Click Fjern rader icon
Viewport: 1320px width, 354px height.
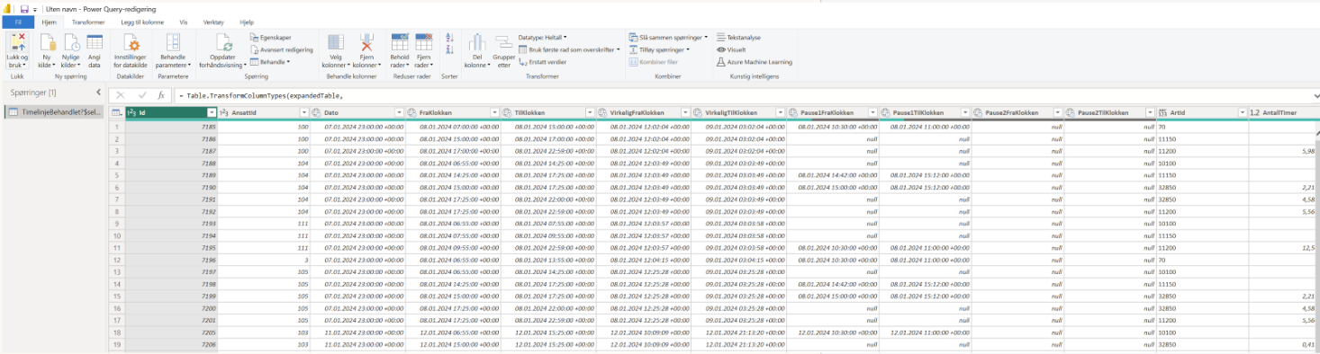point(423,41)
